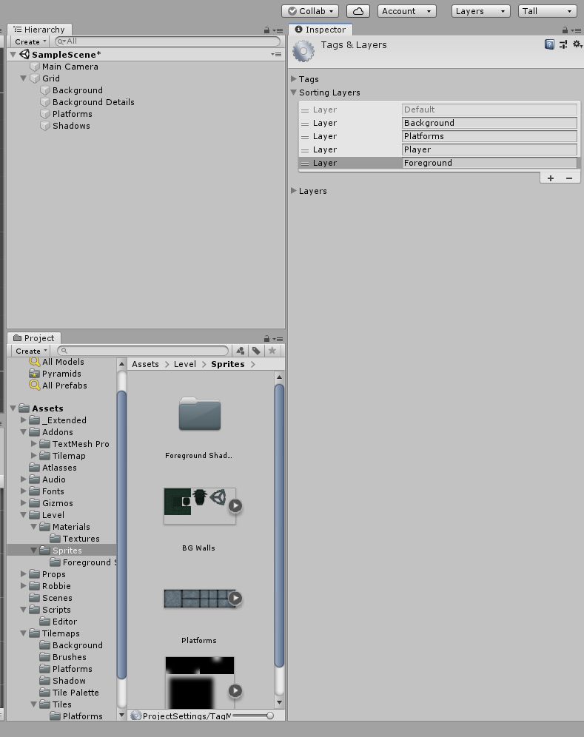Click the Background sorting layer name field

(489, 123)
